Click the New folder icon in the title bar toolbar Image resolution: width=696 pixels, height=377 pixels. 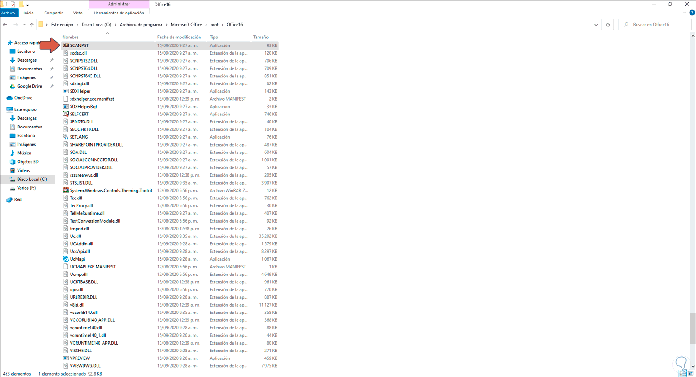point(20,4)
